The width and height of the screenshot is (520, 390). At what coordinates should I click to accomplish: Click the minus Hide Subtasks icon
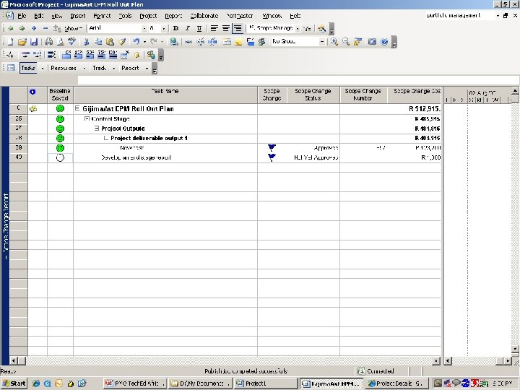pyautogui.click(x=45, y=28)
